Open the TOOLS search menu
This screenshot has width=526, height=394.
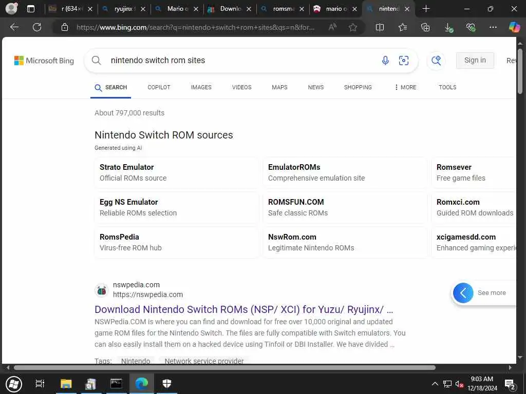pos(447,87)
